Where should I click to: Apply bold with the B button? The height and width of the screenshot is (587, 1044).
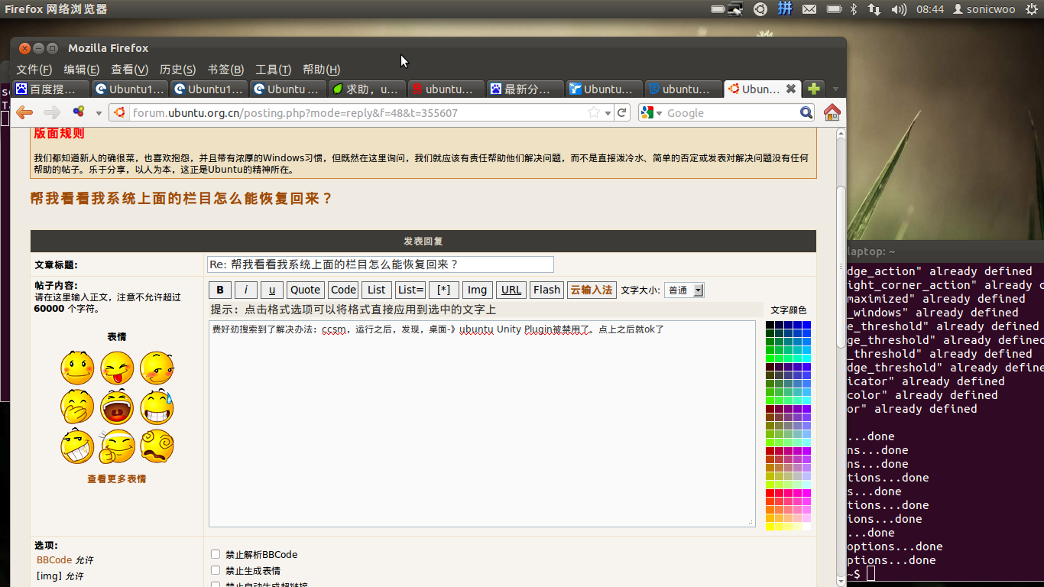[x=219, y=290]
